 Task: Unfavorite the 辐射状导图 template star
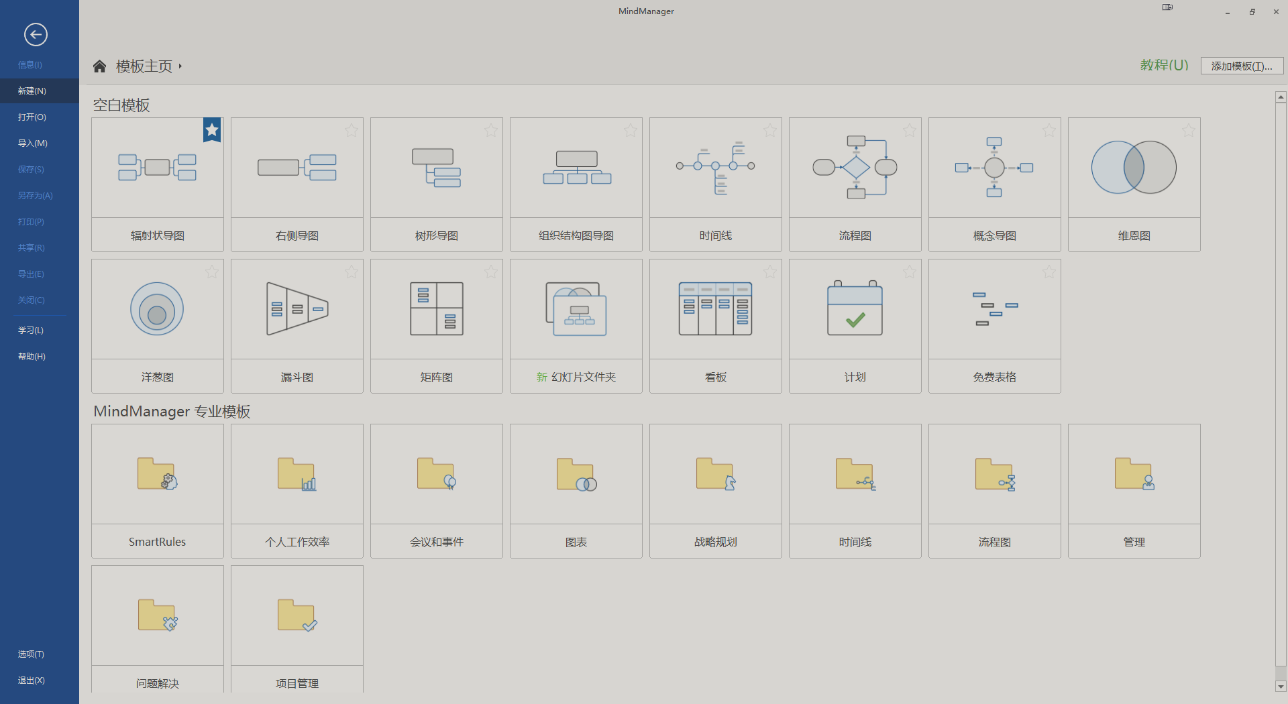pyautogui.click(x=212, y=130)
